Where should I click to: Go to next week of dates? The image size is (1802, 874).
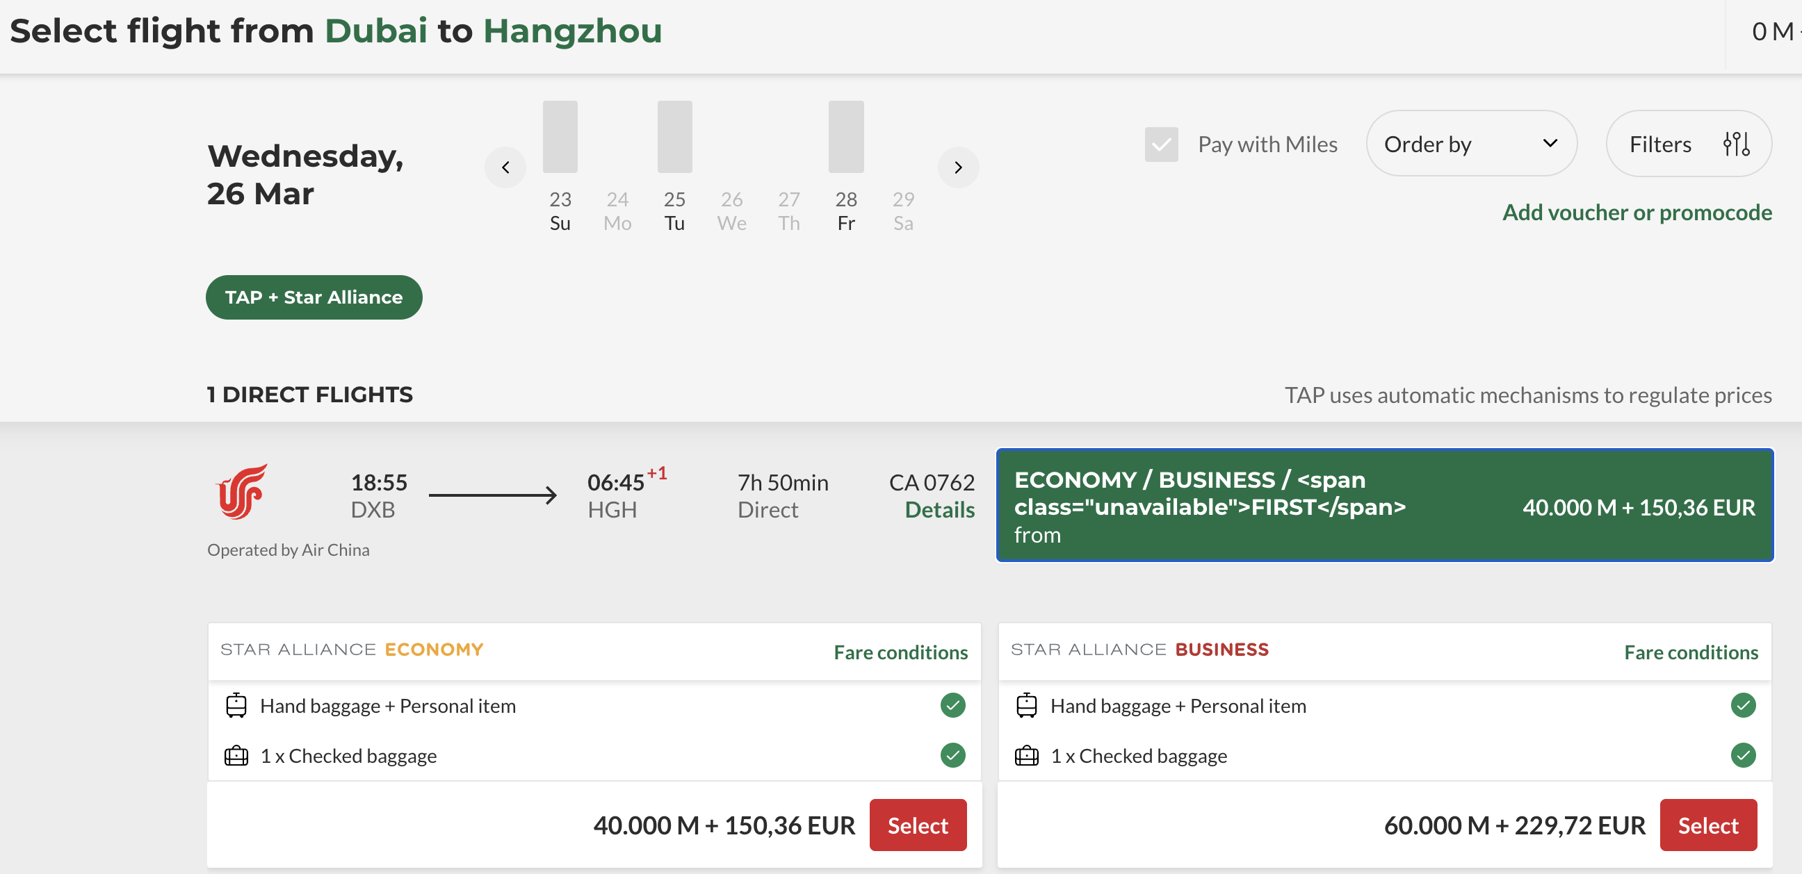coord(958,167)
